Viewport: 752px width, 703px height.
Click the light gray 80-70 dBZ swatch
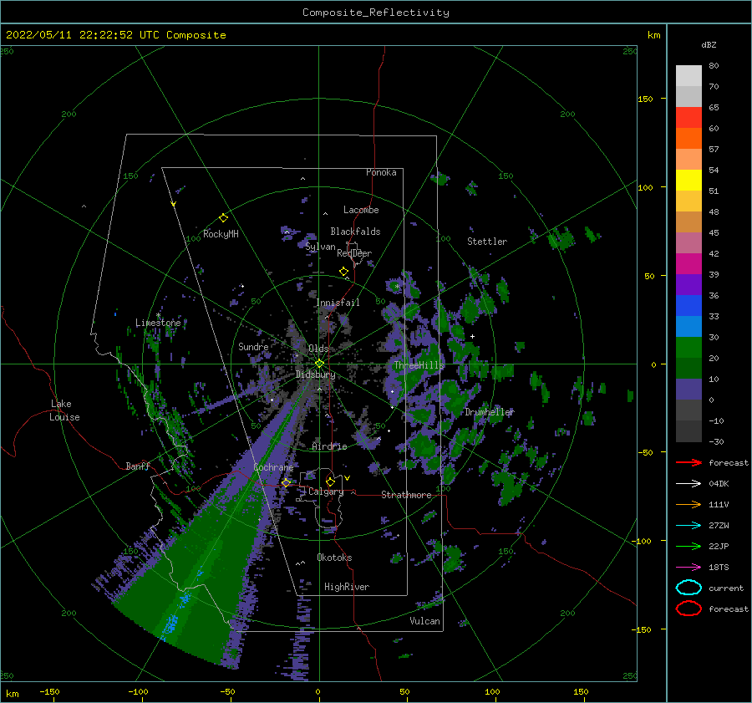[688, 76]
